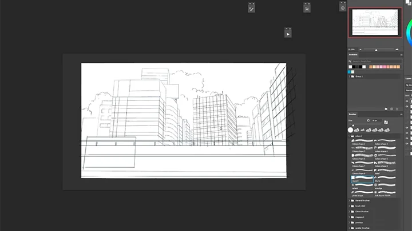Select the Cobeo shape 1 brush

coord(362,142)
